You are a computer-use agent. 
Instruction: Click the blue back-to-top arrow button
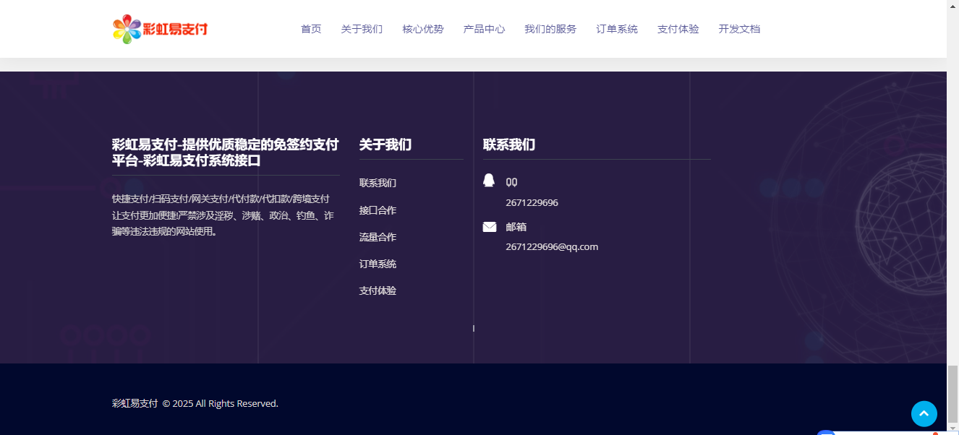click(x=924, y=413)
